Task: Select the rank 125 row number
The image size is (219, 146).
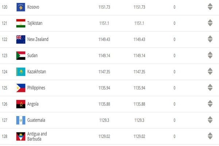Action: pos(5,88)
